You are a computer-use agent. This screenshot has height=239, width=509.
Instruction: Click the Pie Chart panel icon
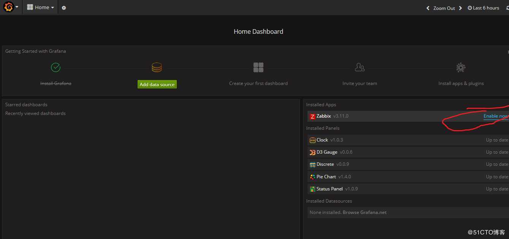click(x=312, y=177)
